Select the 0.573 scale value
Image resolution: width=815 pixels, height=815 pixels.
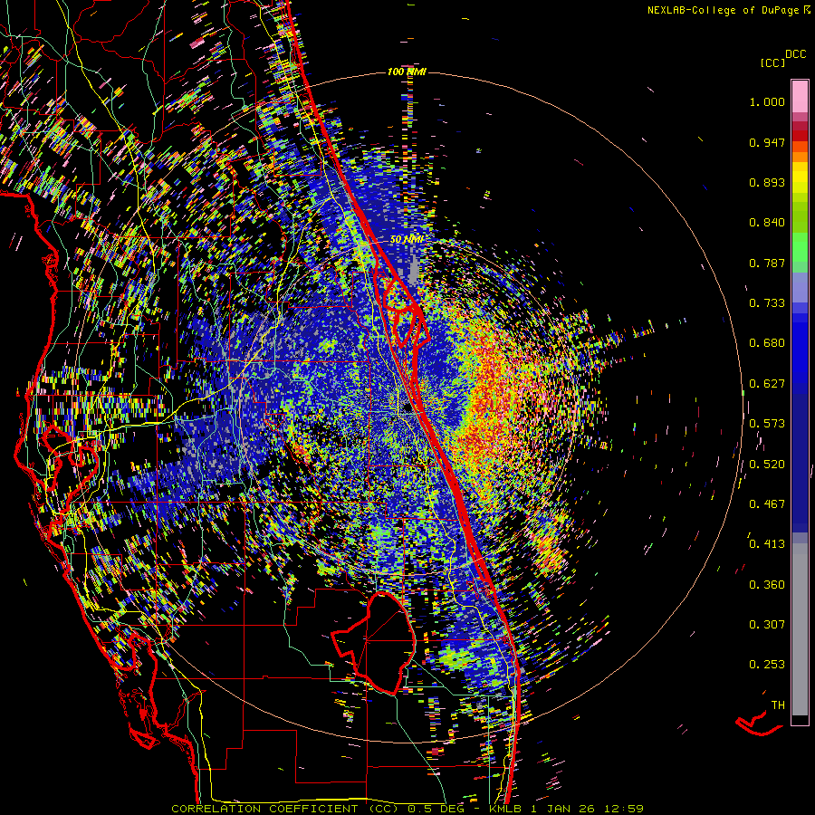coord(767,424)
